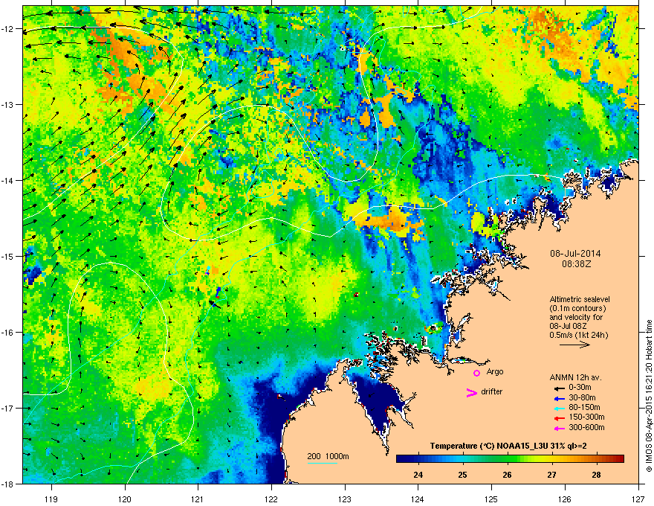Click the red 150-300m ANMN arrow symbol

coord(560,418)
